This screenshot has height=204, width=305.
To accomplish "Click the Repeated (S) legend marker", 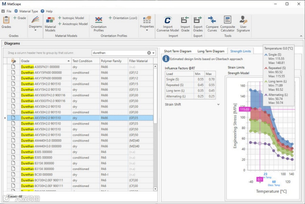I will pyautogui.click(x=266, y=68).
